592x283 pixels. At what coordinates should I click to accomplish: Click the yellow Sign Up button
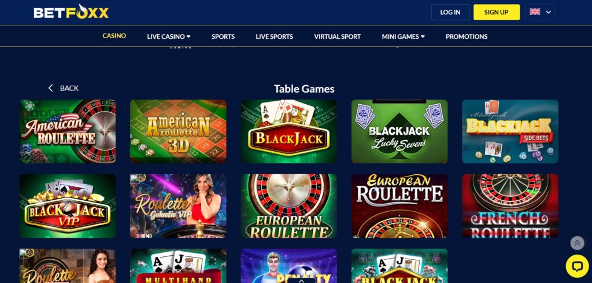pyautogui.click(x=497, y=12)
